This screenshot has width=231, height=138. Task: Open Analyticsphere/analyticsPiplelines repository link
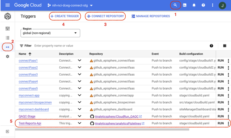point(118,123)
